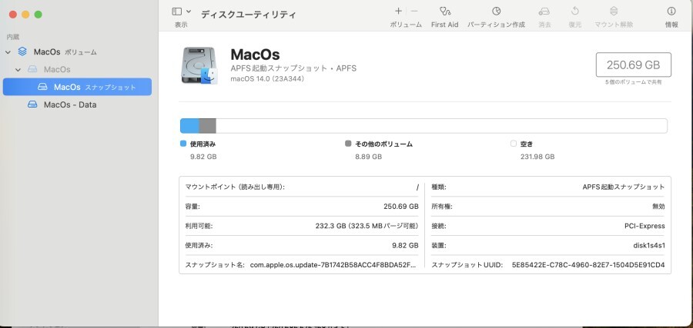Click the 容量 250.69 GB table value
Screen dimensions: 693x328
coord(401,207)
